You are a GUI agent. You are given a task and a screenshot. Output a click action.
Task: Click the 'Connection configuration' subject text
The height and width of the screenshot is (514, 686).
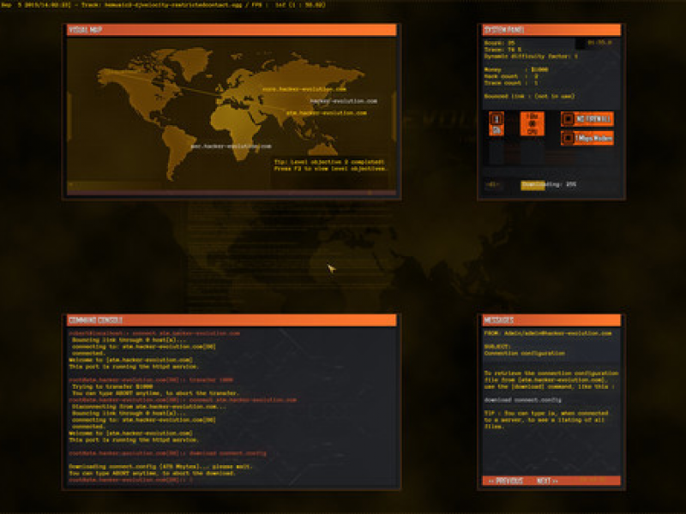524,353
